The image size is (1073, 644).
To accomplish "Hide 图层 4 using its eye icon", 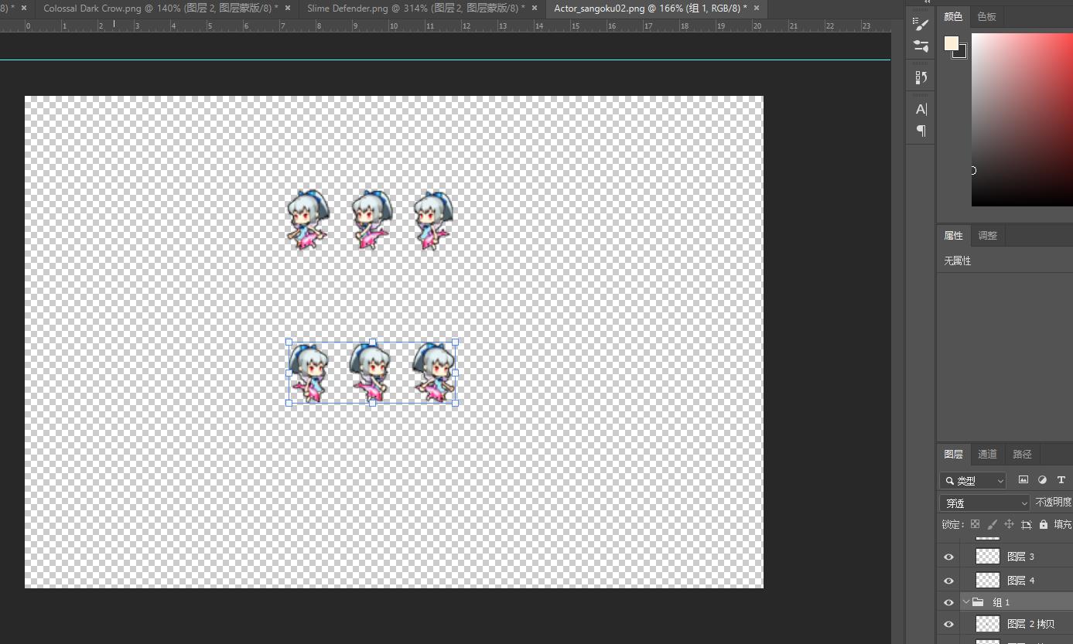I will [x=948, y=581].
